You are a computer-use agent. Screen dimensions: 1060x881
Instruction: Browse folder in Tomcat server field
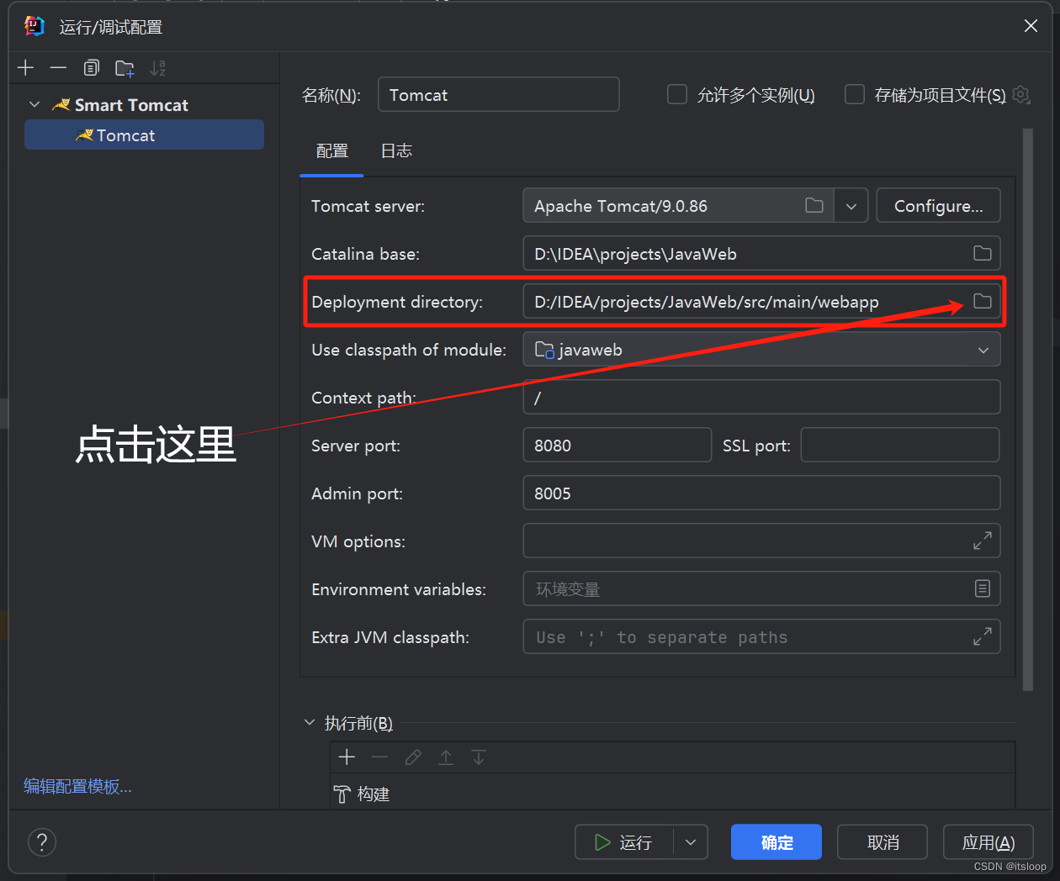pyautogui.click(x=814, y=205)
